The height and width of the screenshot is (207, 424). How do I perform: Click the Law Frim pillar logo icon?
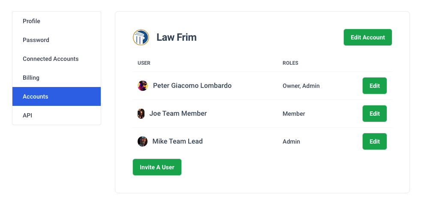[x=141, y=37]
